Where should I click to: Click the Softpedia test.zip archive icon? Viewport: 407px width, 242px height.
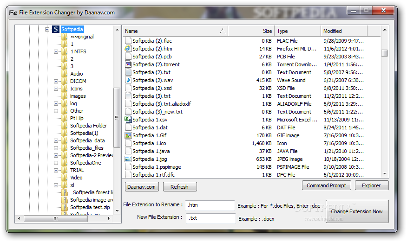tap(65, 207)
